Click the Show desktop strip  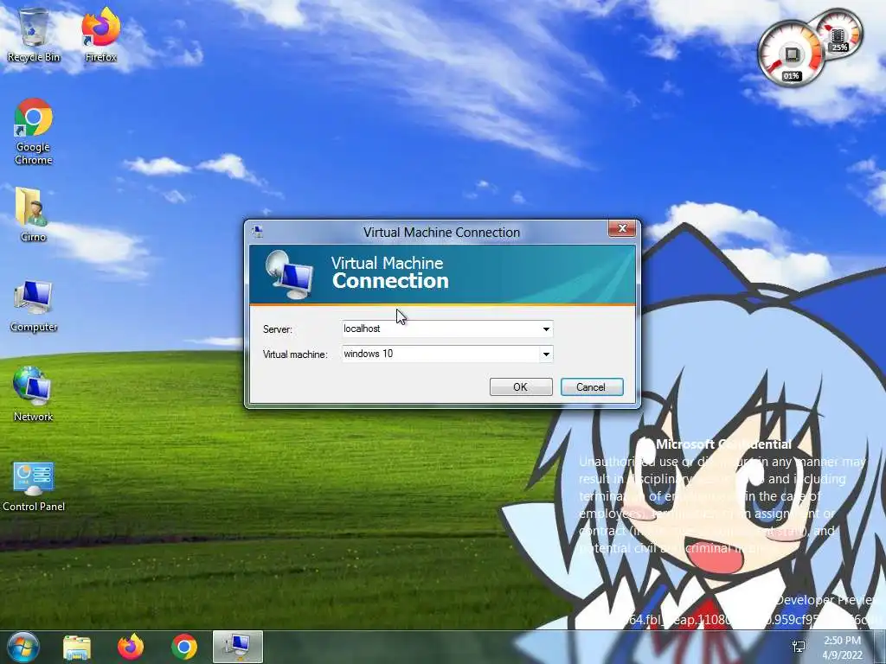(882, 647)
